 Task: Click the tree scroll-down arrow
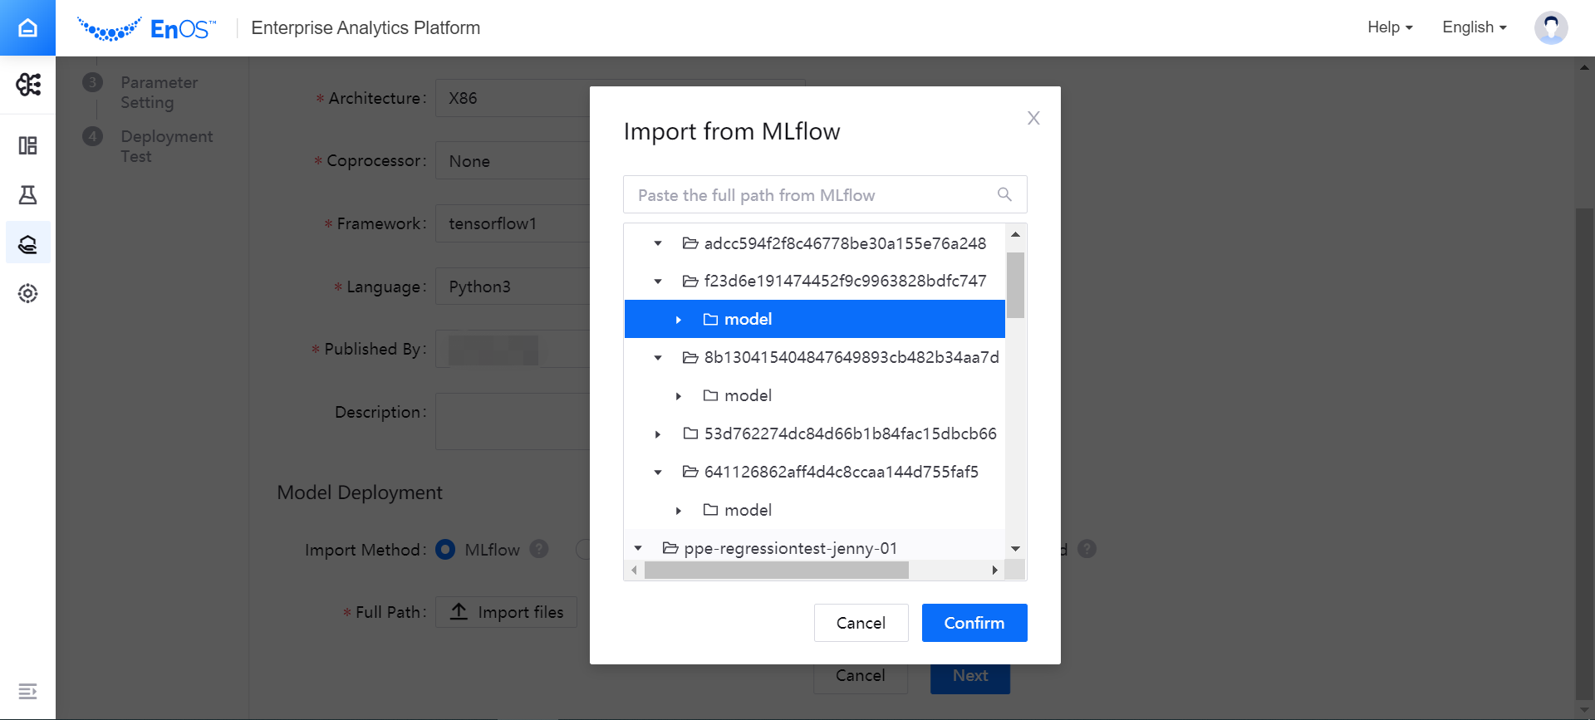(x=1015, y=548)
